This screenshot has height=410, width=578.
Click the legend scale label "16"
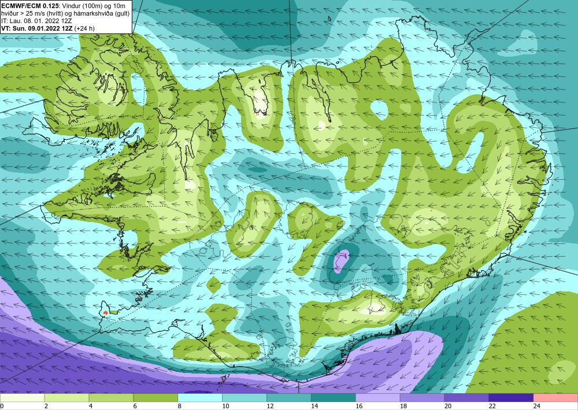tap(359, 406)
